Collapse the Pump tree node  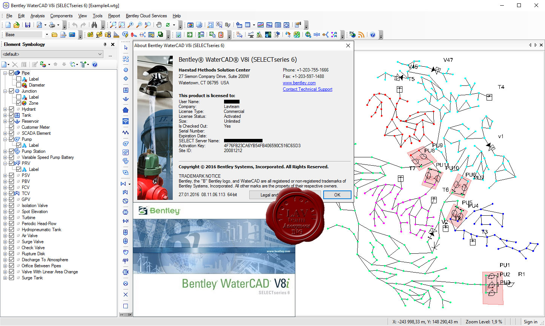5,139
